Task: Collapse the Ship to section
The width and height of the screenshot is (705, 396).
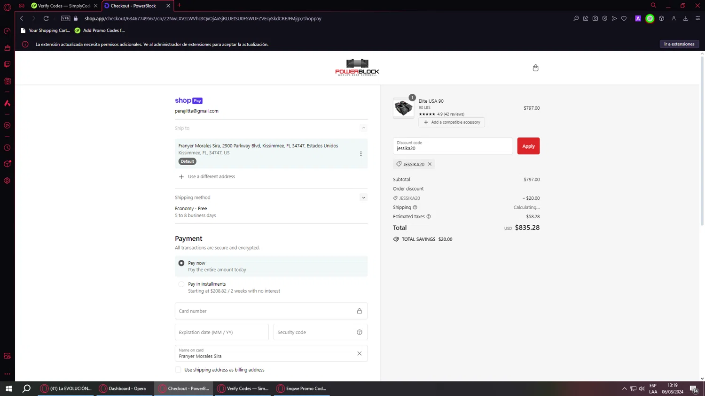Action: [x=363, y=128]
